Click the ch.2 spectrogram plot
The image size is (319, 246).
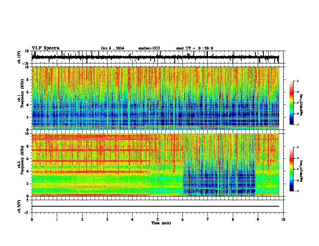[158, 165]
